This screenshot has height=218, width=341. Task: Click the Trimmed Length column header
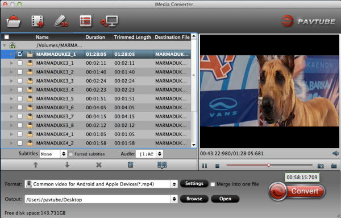[x=132, y=37]
